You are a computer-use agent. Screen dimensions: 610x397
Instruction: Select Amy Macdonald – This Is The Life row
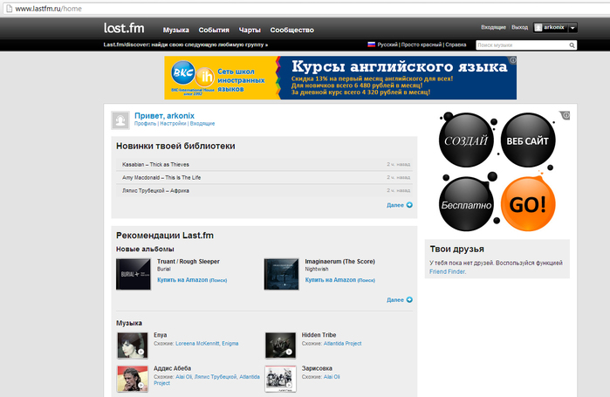[264, 177]
